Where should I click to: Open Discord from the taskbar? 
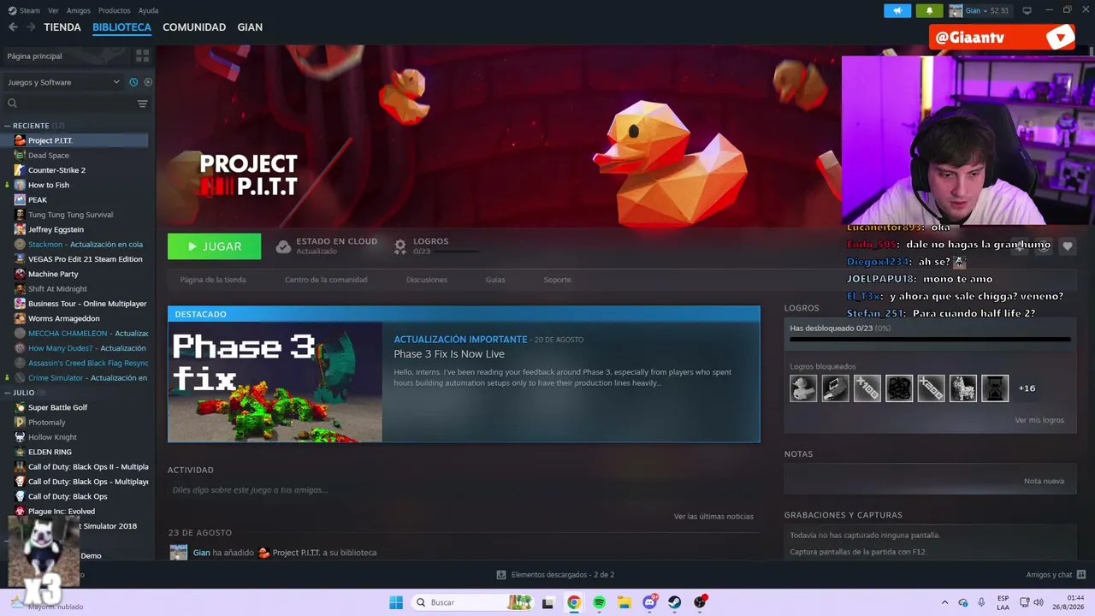650,602
